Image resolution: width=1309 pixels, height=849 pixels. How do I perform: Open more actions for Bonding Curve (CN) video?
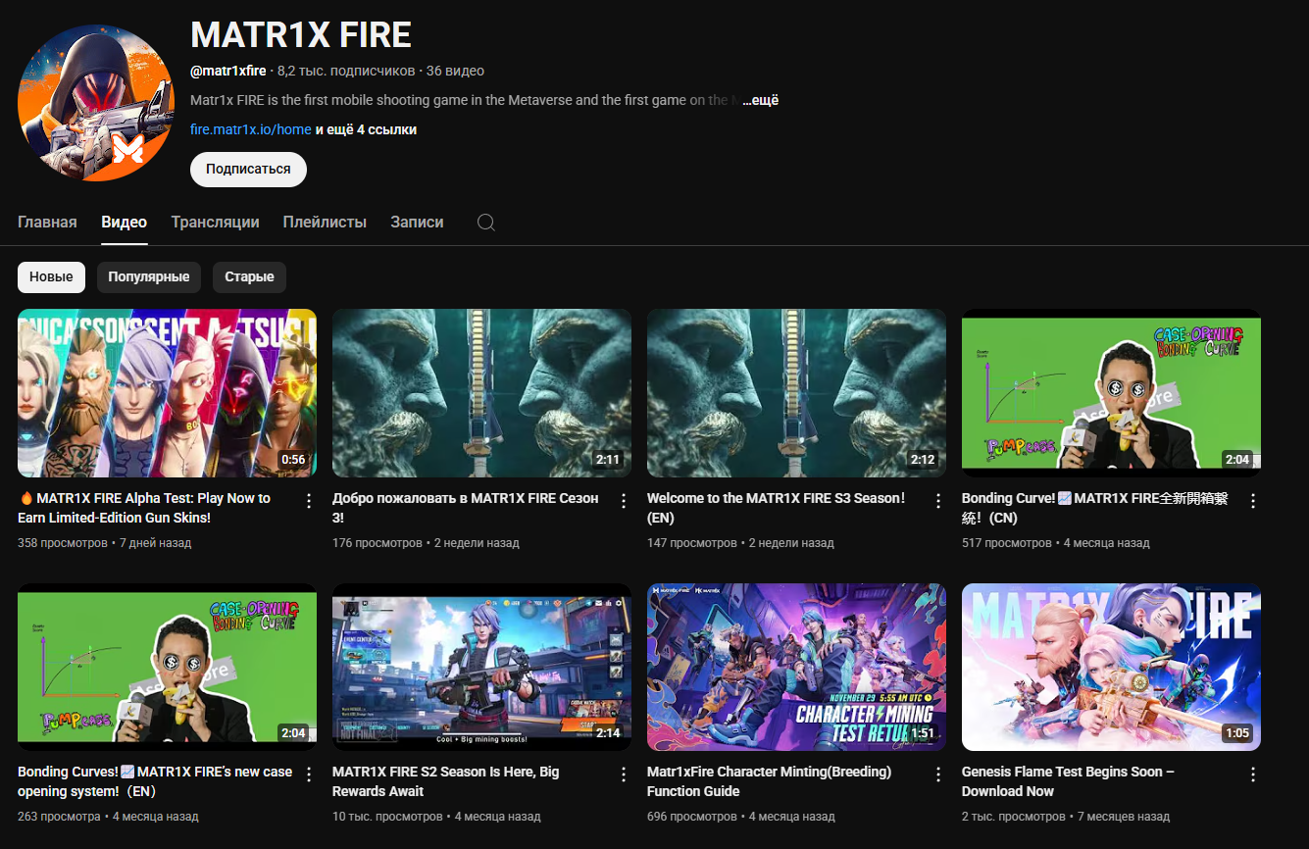(1253, 501)
